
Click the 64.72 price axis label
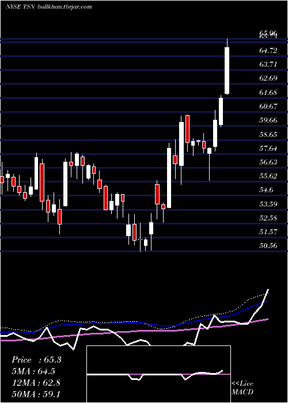[x=268, y=51]
